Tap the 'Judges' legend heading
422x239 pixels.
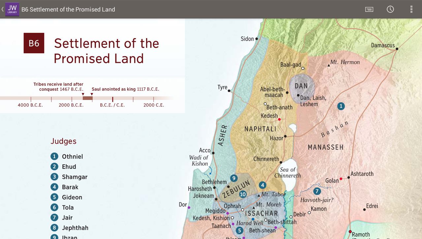(63, 141)
